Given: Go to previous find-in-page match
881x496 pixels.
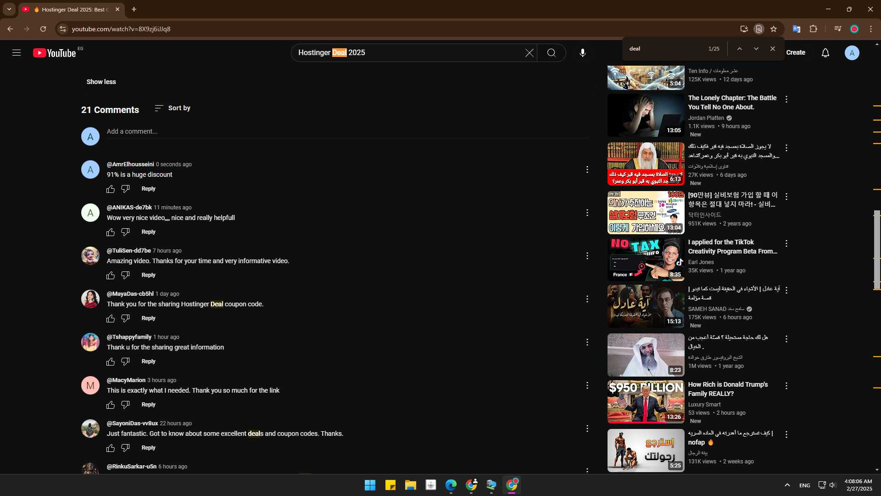Looking at the screenshot, I should point(740,49).
